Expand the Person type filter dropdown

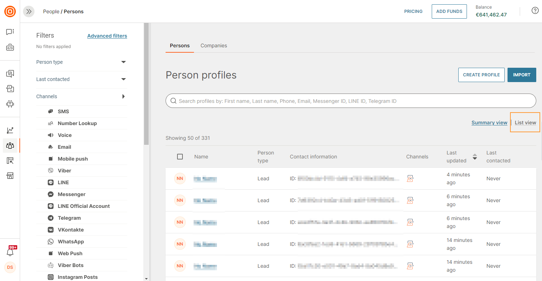pos(124,62)
